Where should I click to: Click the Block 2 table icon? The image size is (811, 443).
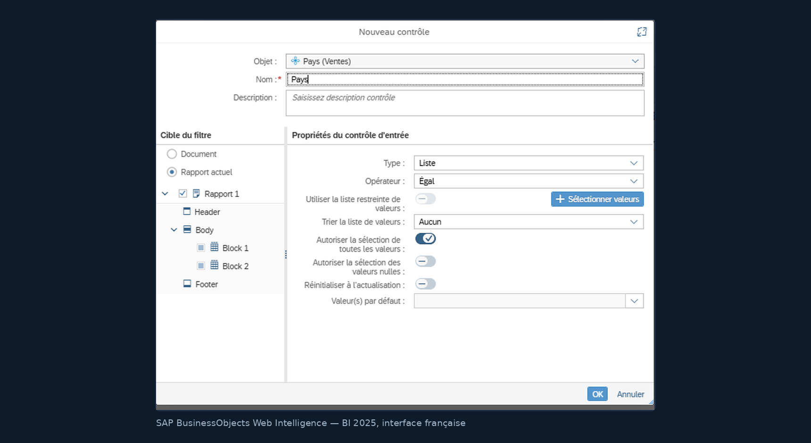214,265
